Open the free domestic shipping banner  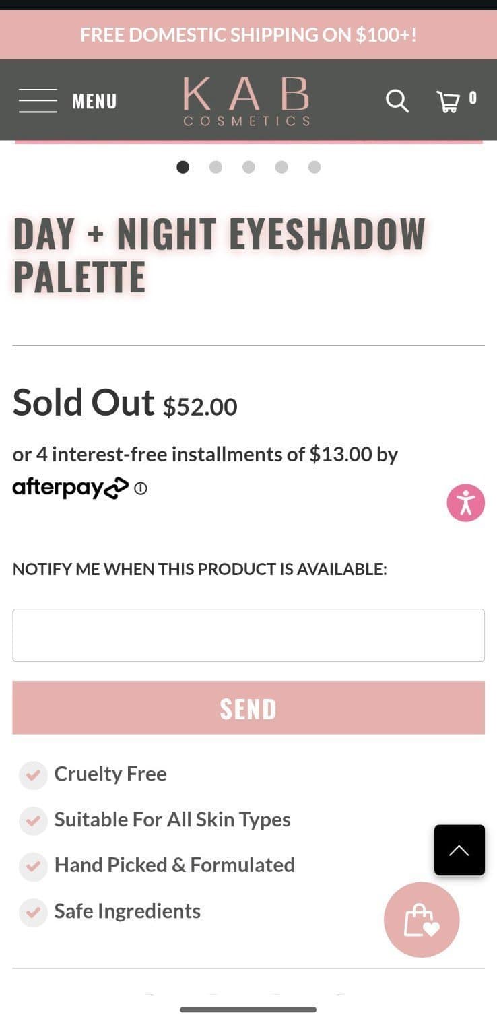[x=249, y=34]
